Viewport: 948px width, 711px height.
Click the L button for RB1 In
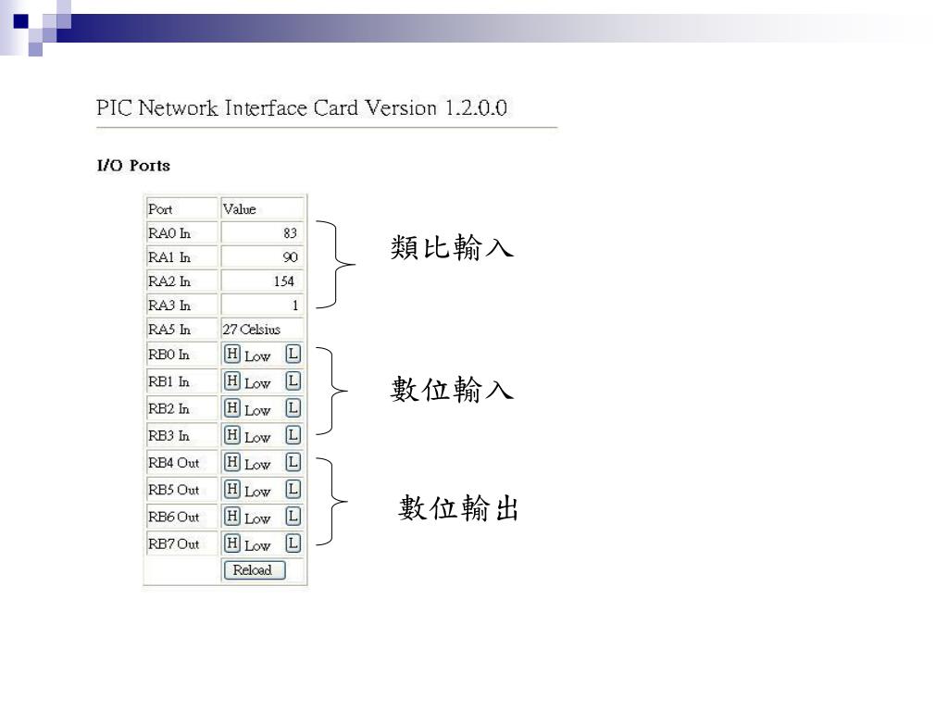click(293, 380)
